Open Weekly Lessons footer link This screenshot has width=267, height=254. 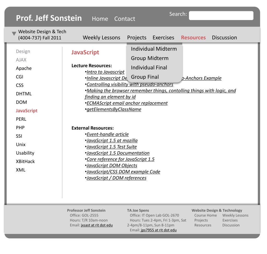235,215
